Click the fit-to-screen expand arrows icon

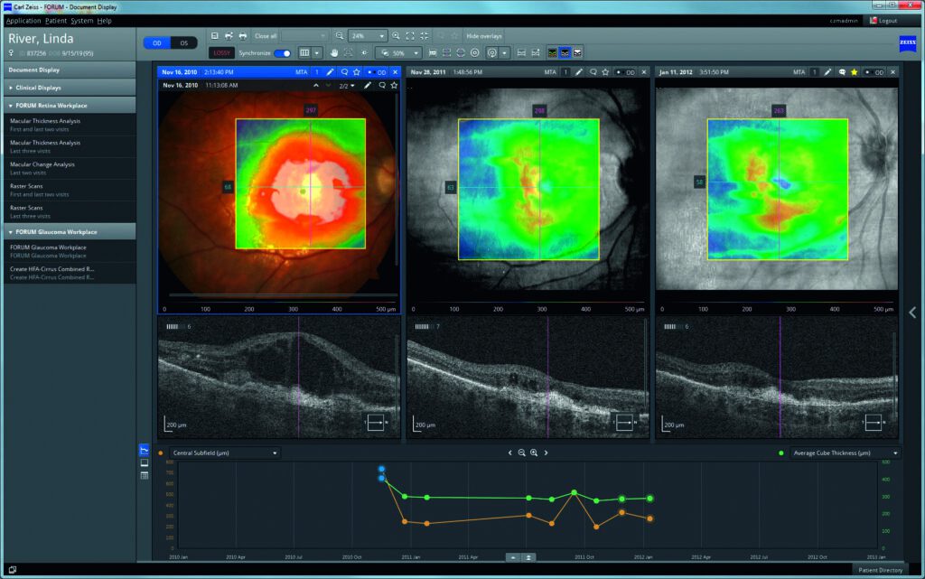pos(410,36)
